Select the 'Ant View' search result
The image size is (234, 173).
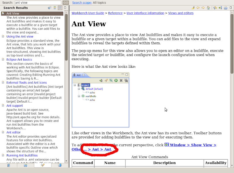(x=32, y=13)
